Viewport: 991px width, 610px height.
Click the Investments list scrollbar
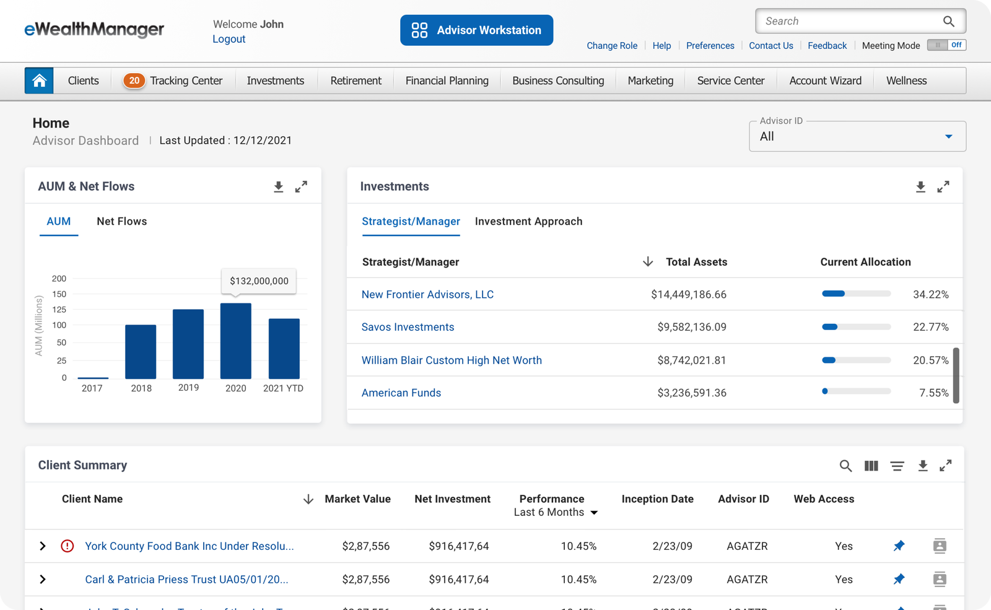click(956, 375)
